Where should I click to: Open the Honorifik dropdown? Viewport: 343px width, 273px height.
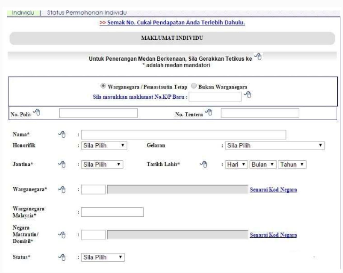[x=104, y=146]
